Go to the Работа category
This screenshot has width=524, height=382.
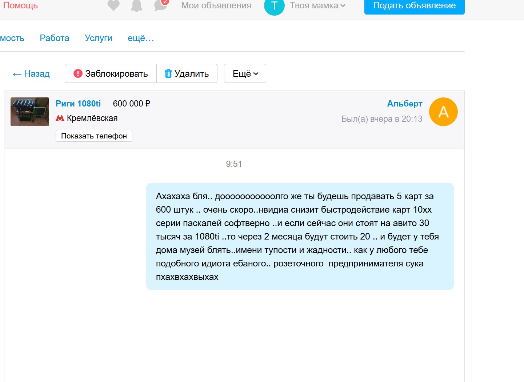point(55,38)
